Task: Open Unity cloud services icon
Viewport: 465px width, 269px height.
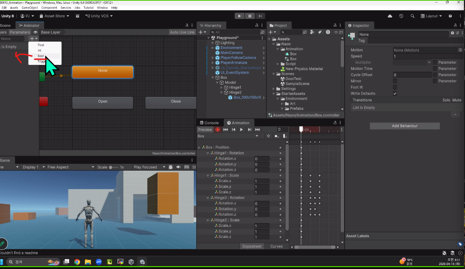Action: (x=390, y=16)
